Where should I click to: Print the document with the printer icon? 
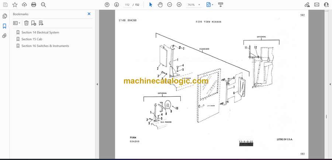tap(34, 5)
